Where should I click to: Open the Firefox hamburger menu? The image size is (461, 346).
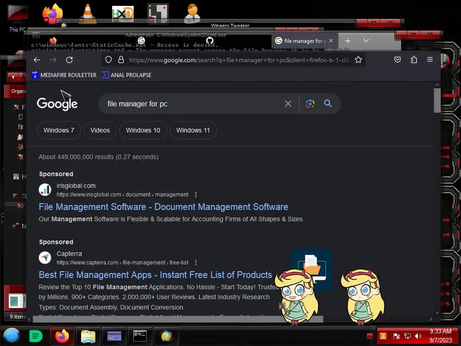click(430, 60)
